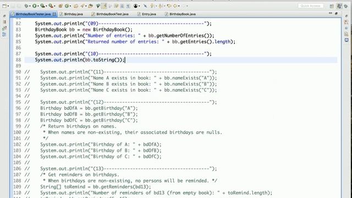Click commented 'Birthday of C' line 104

101,157
